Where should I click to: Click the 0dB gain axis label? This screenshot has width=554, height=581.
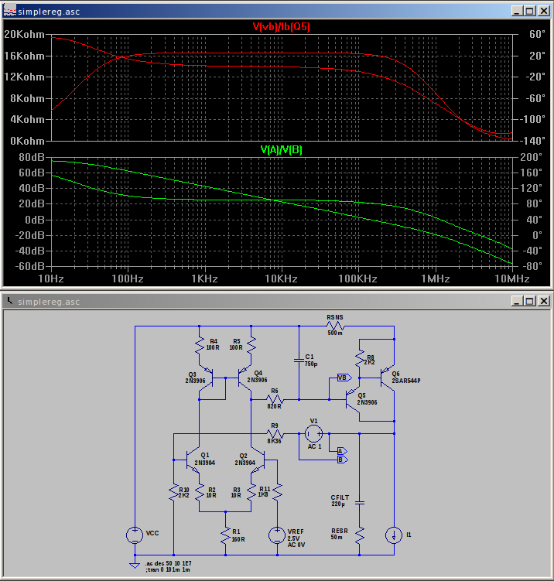pos(35,220)
